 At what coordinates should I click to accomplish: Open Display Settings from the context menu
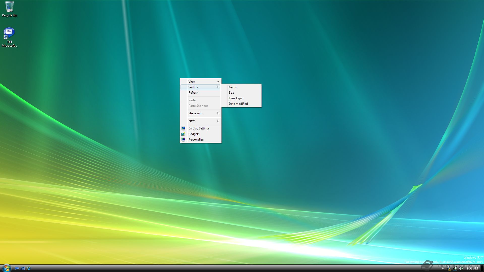point(201,128)
